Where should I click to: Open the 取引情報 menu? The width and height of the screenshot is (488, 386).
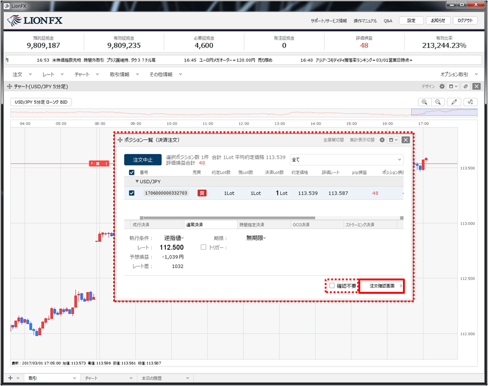[x=124, y=75]
